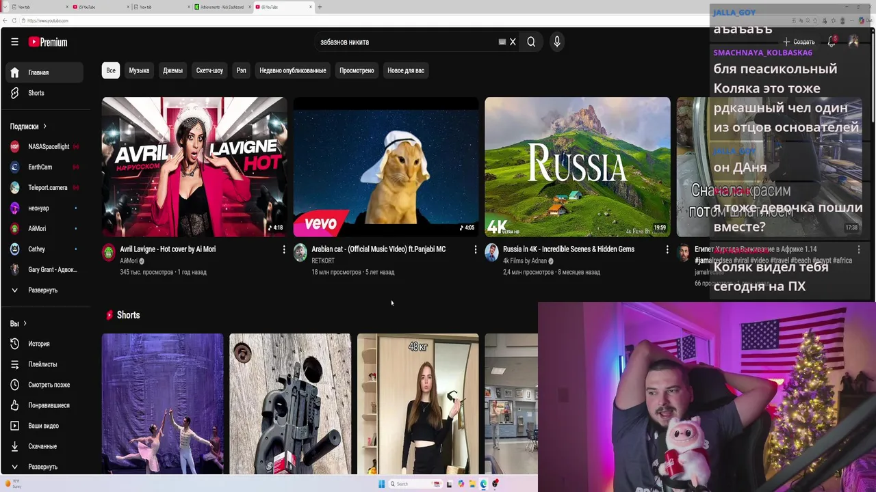This screenshot has width=876, height=492.
Task: Open Понравившиеся liked videos
Action: point(44,405)
